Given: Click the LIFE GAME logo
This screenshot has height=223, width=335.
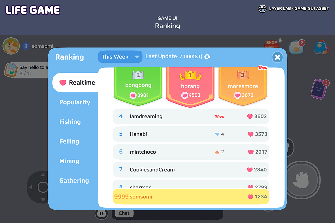Looking at the screenshot, I should (33, 10).
